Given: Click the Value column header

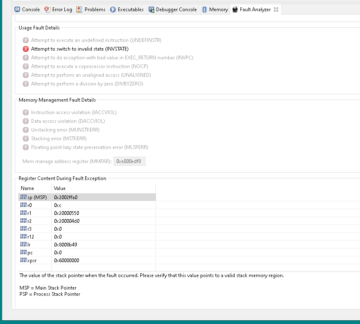Looking at the screenshot, I should [103, 188].
